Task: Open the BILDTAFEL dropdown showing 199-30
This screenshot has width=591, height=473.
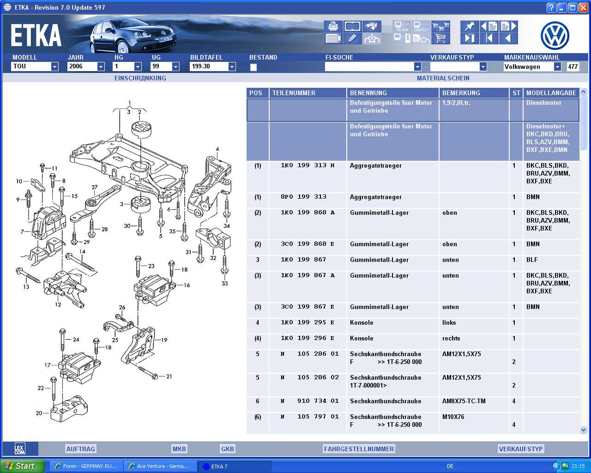Action: [x=232, y=67]
